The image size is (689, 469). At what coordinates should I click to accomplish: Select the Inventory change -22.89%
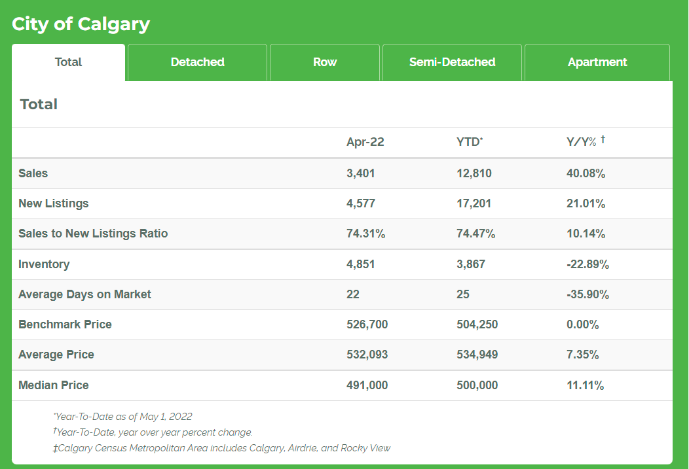click(587, 264)
